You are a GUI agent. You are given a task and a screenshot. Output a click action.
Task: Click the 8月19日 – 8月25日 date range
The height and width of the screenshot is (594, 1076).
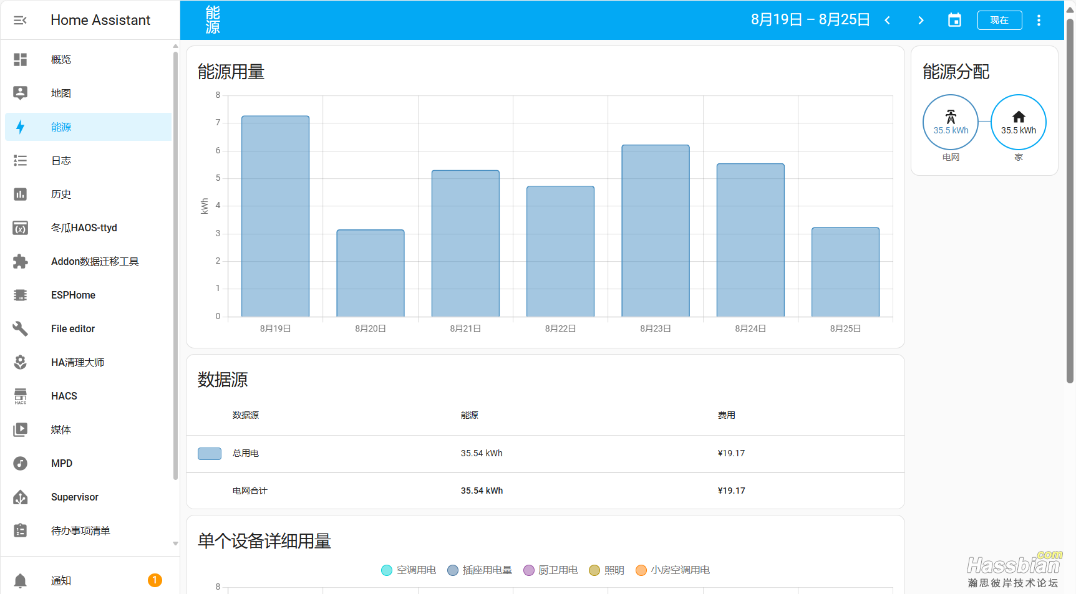coord(810,20)
